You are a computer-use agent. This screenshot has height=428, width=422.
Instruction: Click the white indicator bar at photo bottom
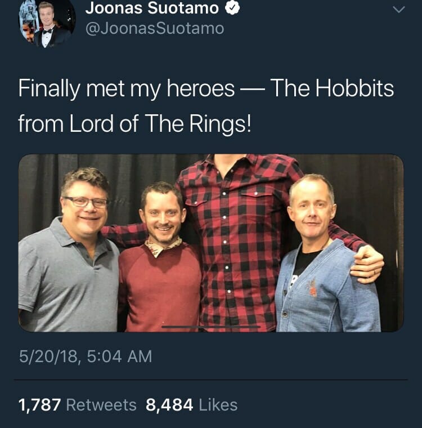click(x=211, y=327)
